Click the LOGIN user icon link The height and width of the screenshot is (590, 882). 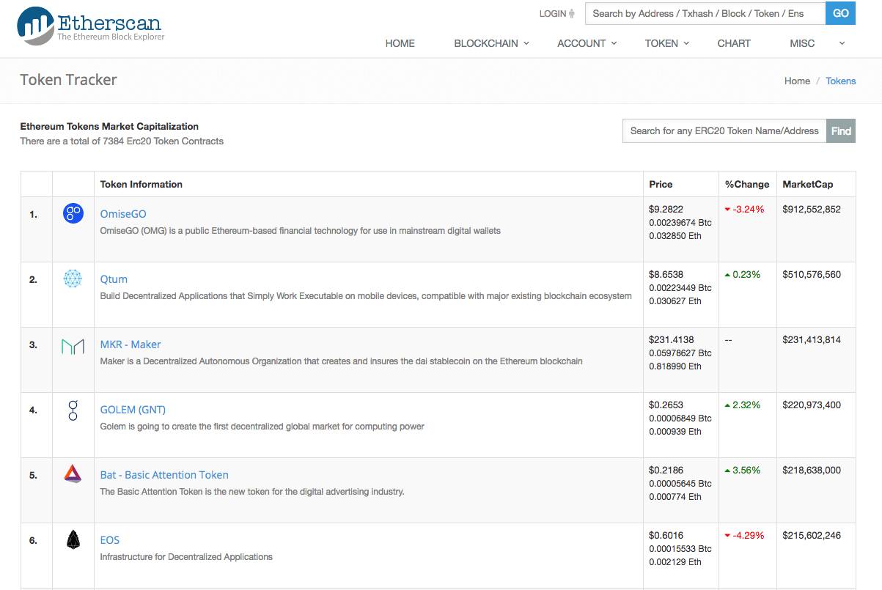click(x=557, y=13)
